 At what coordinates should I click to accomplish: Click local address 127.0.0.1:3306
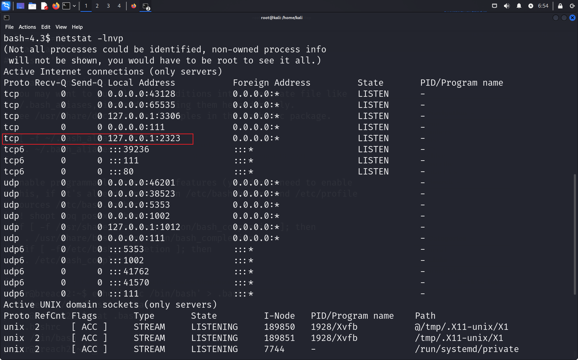click(144, 116)
